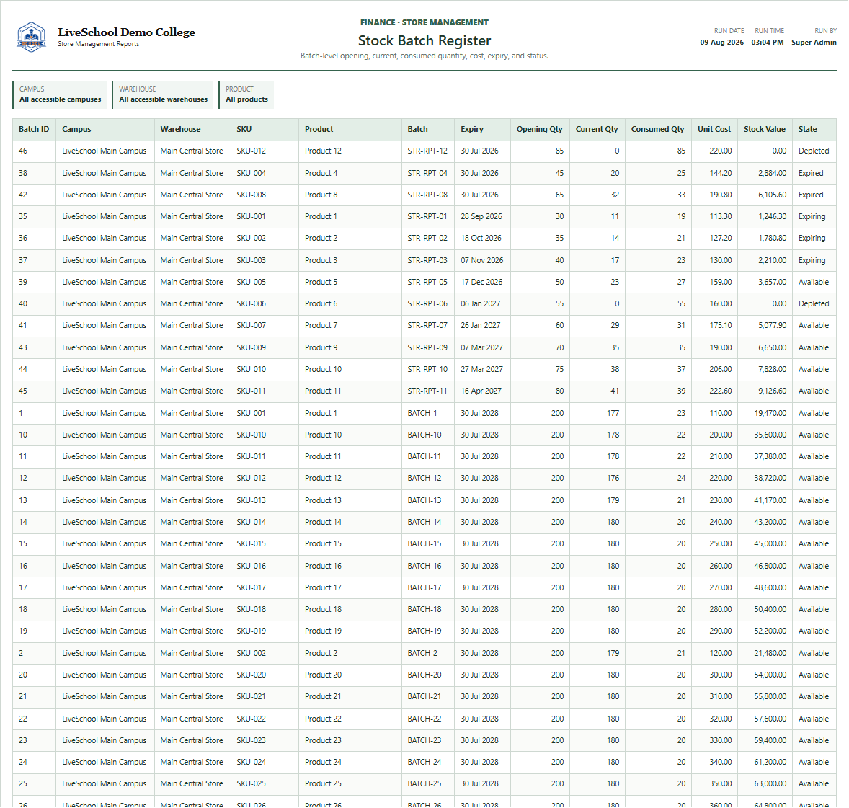Click the Unit Cost column header
Image resolution: width=849 pixels, height=808 pixels.
(x=714, y=130)
